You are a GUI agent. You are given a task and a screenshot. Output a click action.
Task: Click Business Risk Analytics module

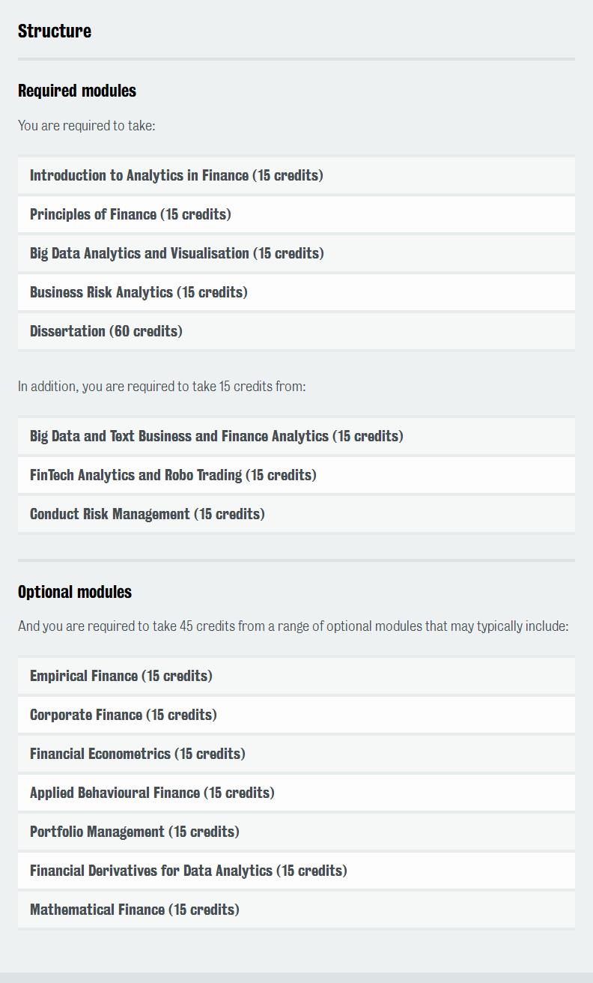pyautogui.click(x=296, y=292)
